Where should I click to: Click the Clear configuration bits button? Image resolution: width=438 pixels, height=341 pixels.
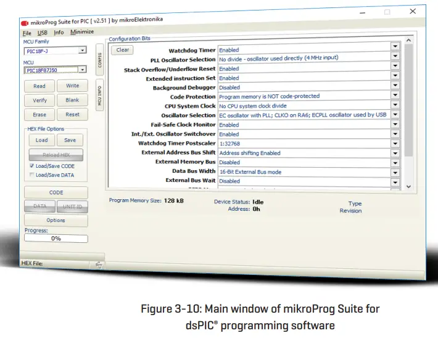click(x=122, y=50)
